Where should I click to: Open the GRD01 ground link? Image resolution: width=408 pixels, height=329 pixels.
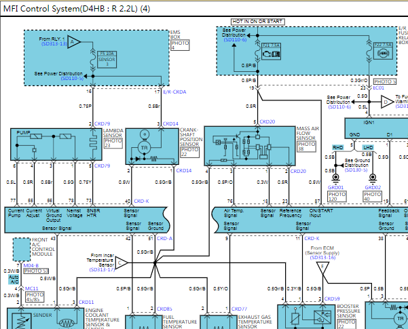[x=335, y=187]
